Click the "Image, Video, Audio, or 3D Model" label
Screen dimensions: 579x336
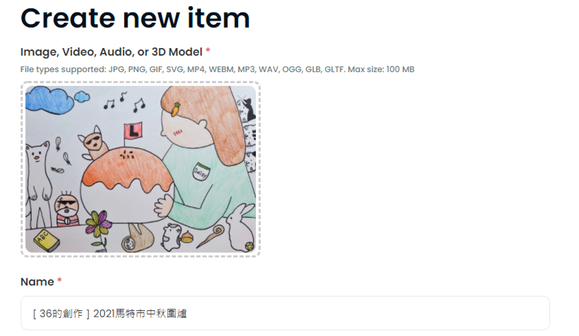point(111,52)
